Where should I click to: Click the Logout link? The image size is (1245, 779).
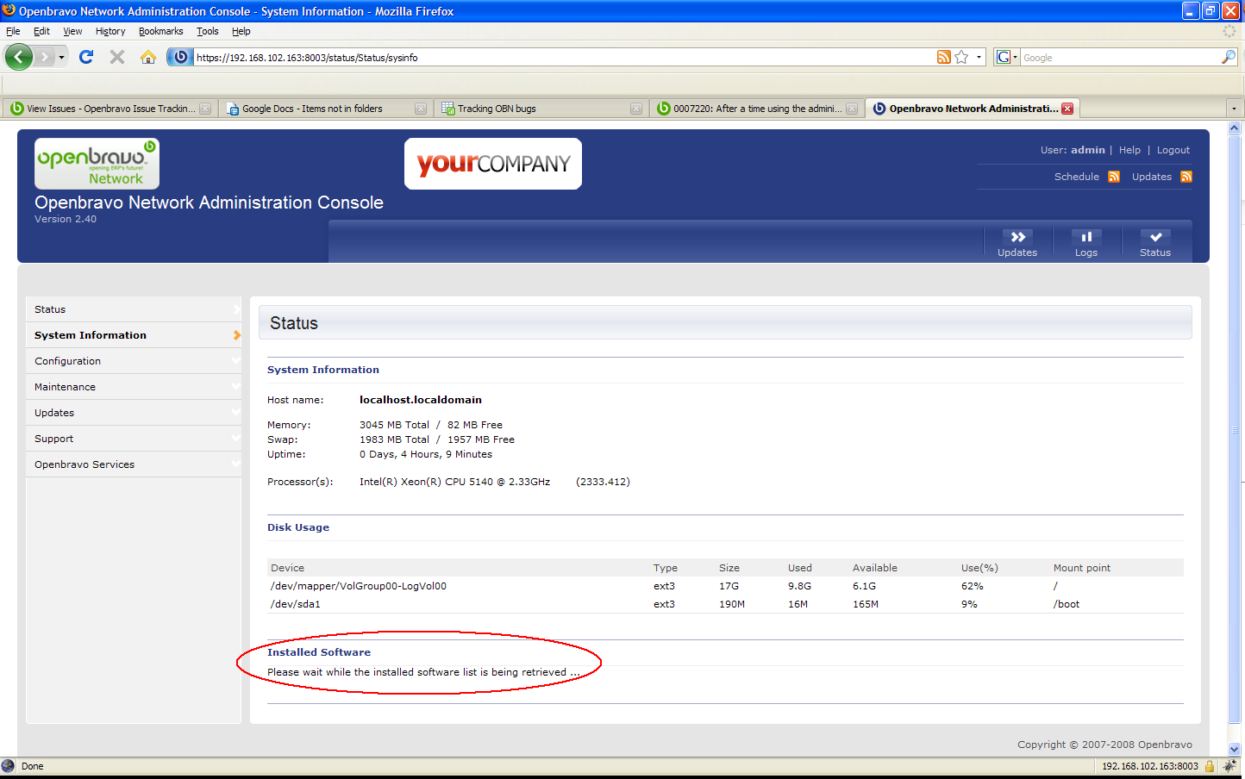click(x=1173, y=150)
